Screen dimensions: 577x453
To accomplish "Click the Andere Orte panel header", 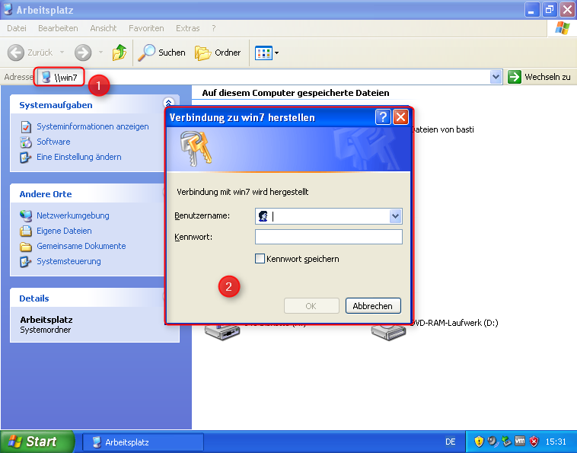I will click(x=88, y=194).
